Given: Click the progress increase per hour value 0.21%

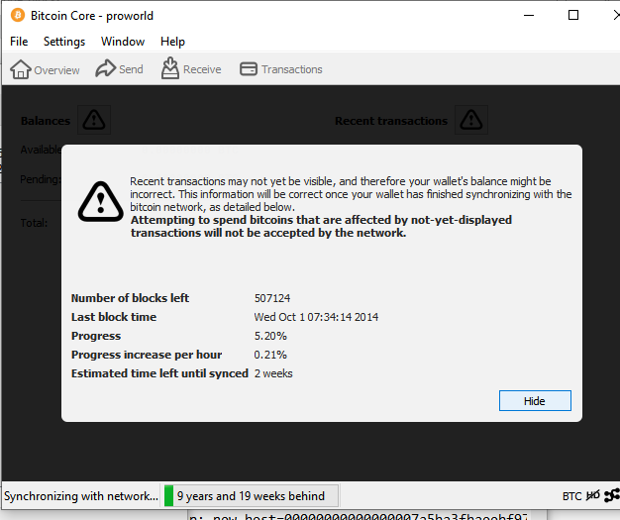Looking at the screenshot, I should [270, 355].
